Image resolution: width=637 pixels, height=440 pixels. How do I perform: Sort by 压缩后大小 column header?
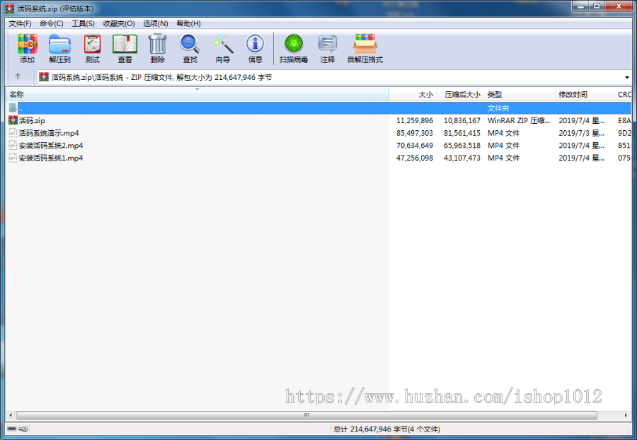tap(460, 94)
